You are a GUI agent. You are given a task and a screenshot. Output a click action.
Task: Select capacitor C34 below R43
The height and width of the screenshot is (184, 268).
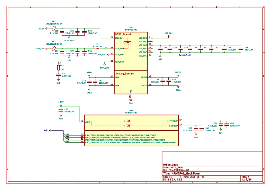point(58,75)
